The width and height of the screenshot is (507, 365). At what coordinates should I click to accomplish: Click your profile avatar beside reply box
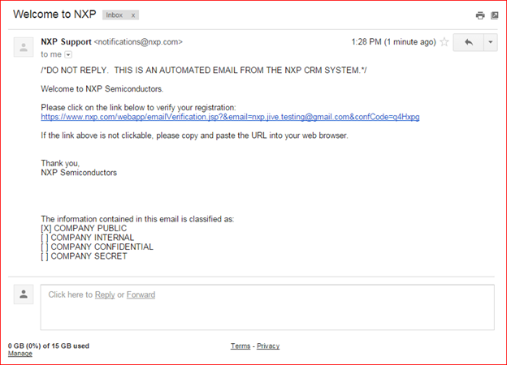(x=24, y=294)
